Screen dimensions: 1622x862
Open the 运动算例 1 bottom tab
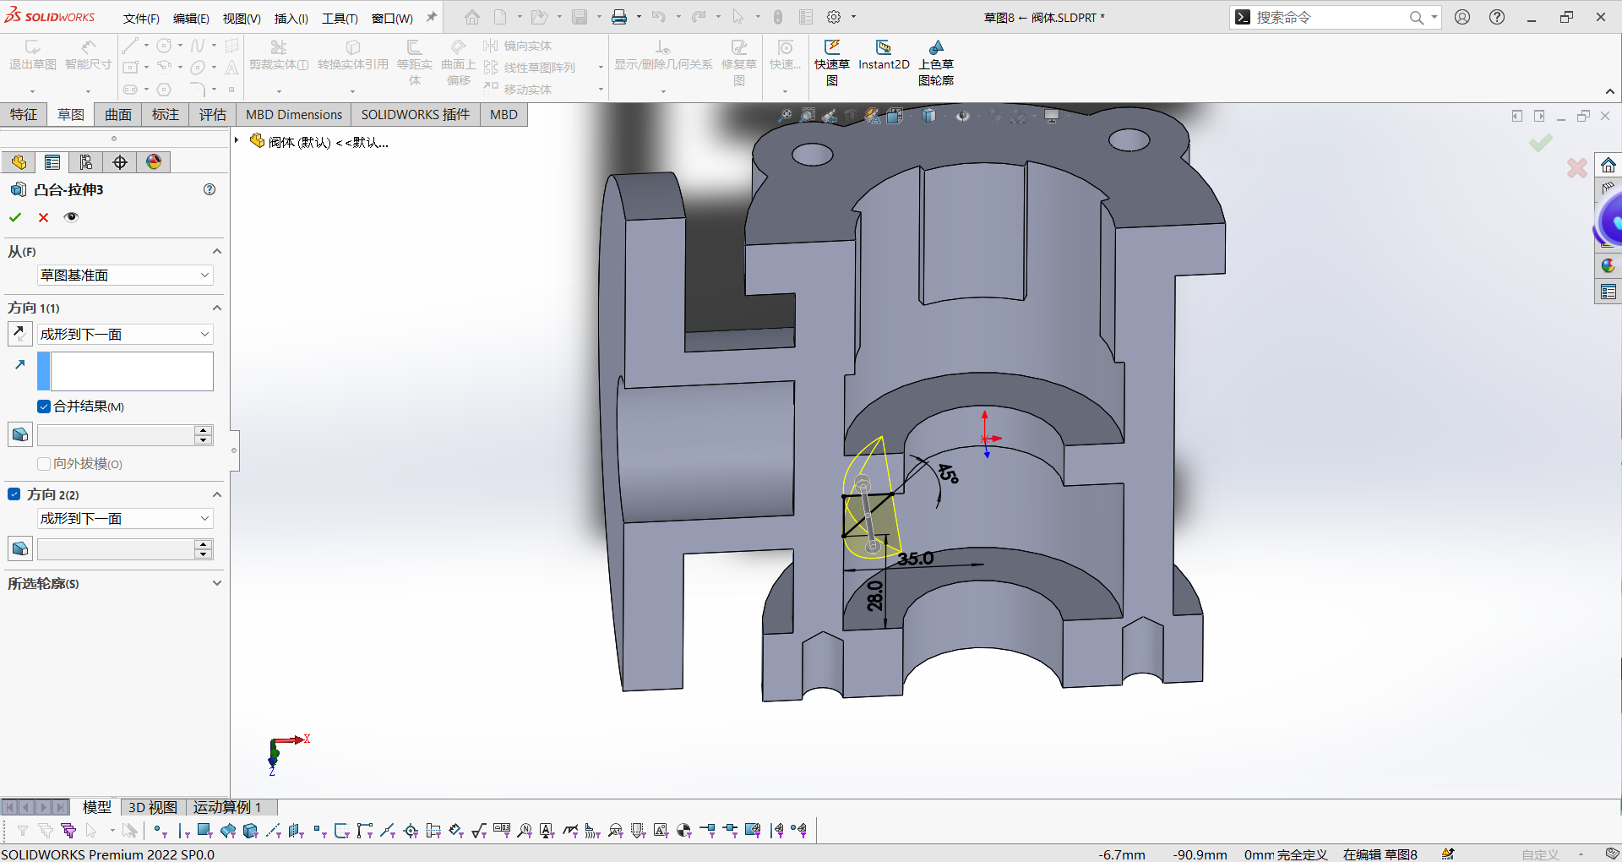[227, 807]
